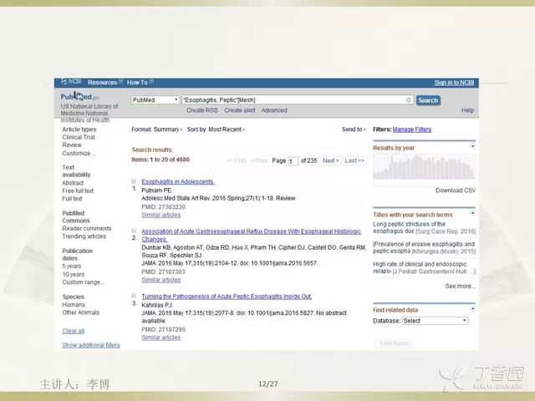Click Sign in to NCBI link

[454, 83]
